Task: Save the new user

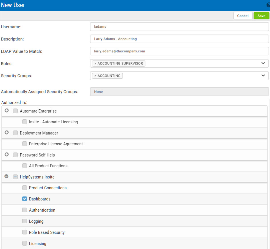Action: click(261, 16)
